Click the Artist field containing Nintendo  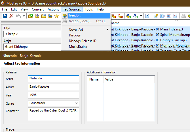tap(54, 79)
